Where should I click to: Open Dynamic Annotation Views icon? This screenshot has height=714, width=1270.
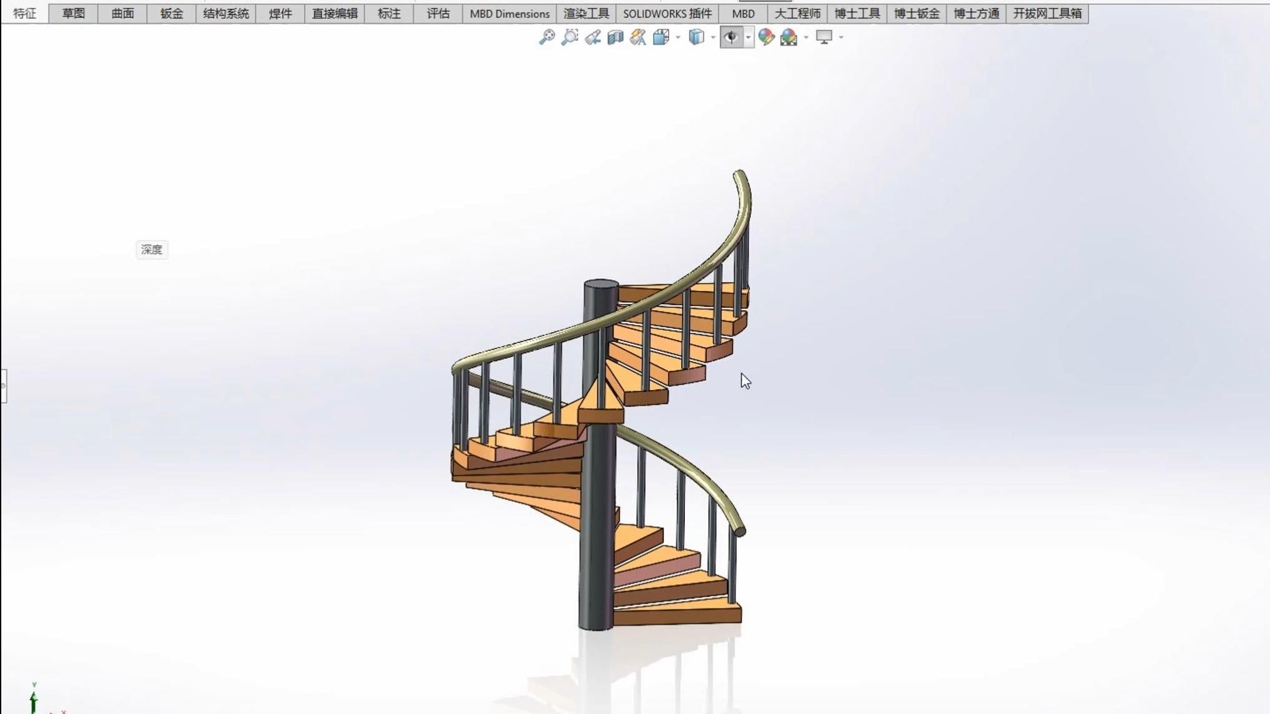[637, 37]
